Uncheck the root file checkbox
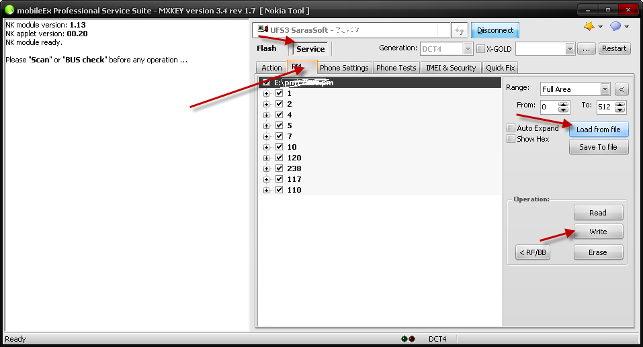 (x=267, y=83)
